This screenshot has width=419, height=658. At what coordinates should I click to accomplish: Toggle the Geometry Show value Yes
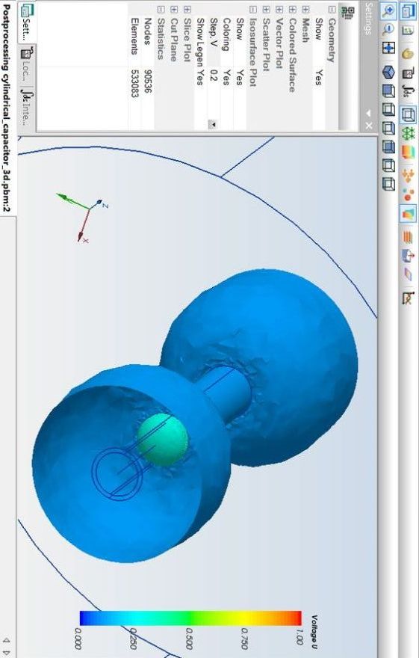(x=319, y=78)
